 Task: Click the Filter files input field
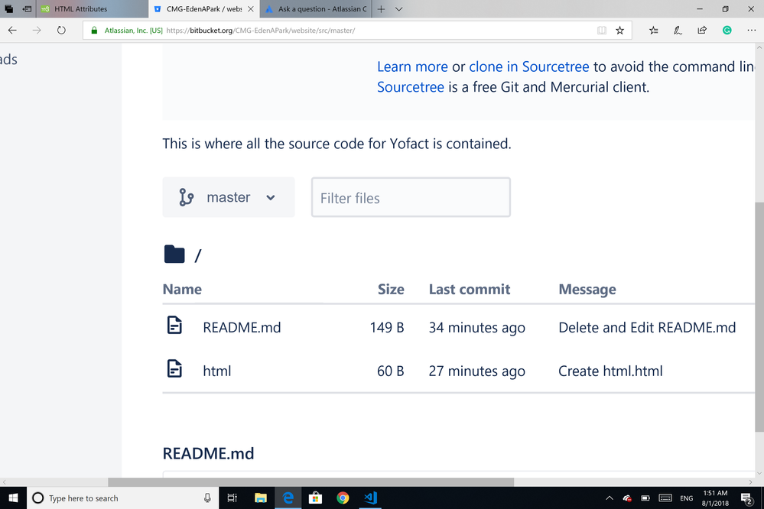[x=411, y=198]
